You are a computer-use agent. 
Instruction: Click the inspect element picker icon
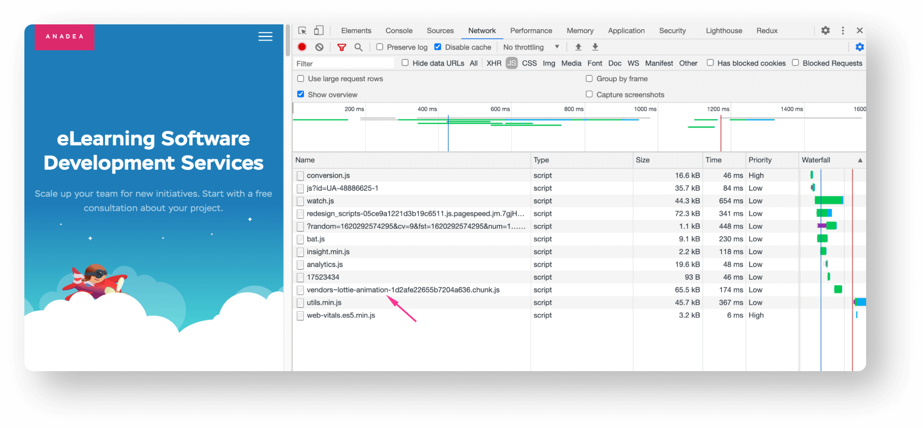302,31
